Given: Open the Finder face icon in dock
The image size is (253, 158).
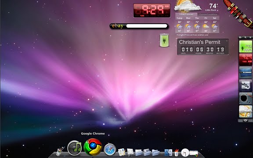Looking at the screenshot, I should point(168,152).
